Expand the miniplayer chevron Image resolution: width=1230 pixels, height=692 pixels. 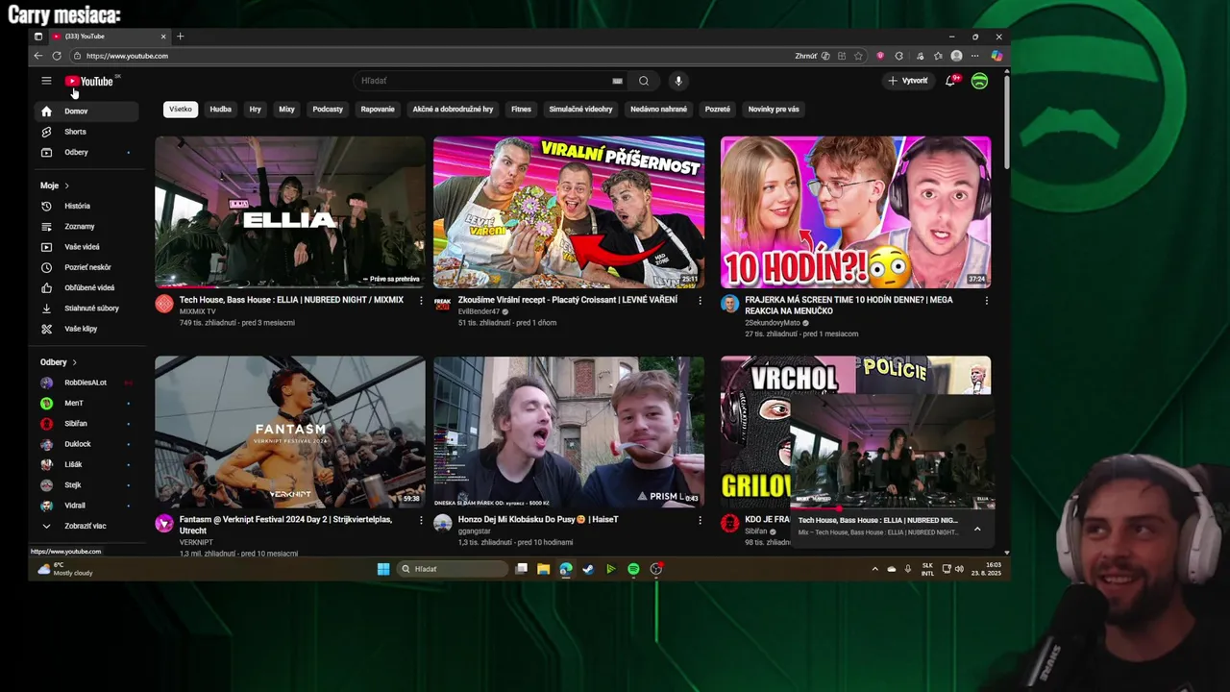pos(977,529)
